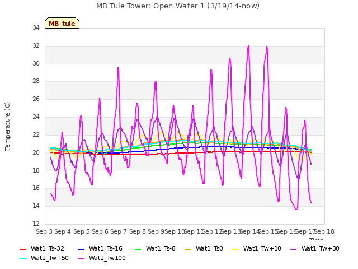Toggle the Wat1_Ts0 legend entry
The height and width of the screenshot is (269, 358).
pos(204,249)
